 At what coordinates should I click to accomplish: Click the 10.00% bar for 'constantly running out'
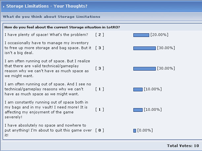pyautogui.click(x=138, y=110)
